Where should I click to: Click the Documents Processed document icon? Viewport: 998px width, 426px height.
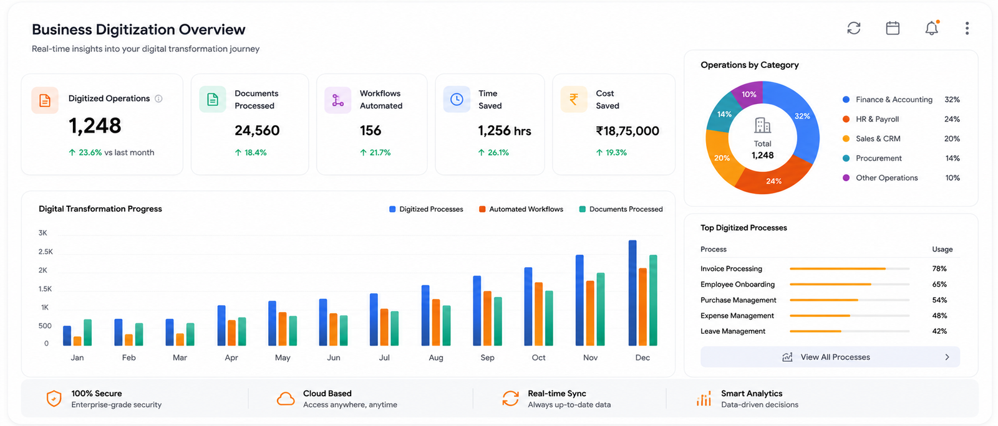tap(213, 100)
